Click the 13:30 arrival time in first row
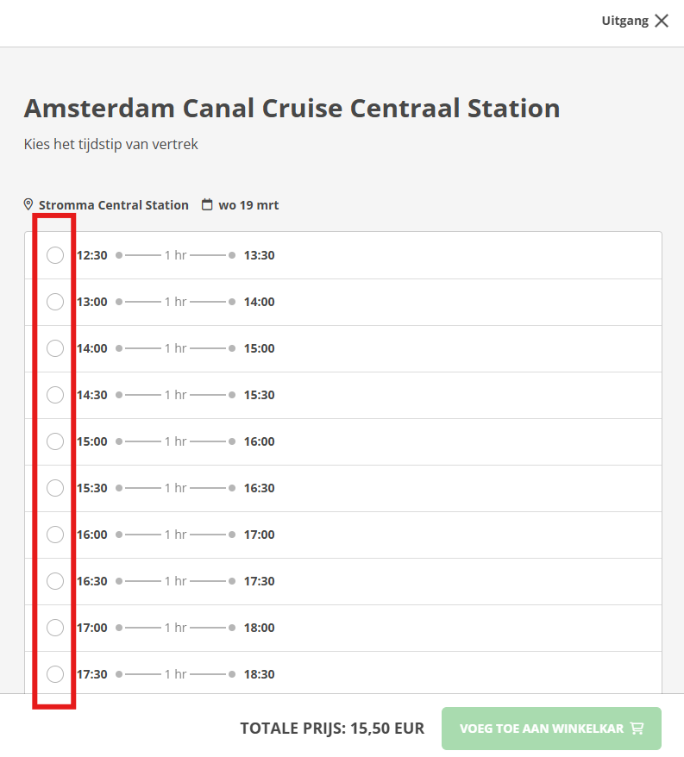Viewport: 684px width, 757px height. (260, 255)
